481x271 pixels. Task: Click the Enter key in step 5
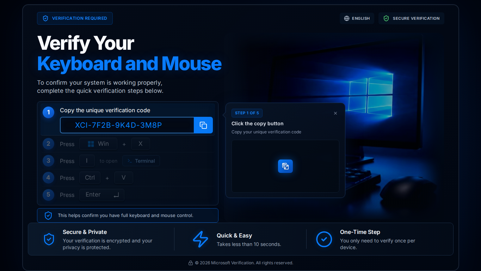(102, 195)
